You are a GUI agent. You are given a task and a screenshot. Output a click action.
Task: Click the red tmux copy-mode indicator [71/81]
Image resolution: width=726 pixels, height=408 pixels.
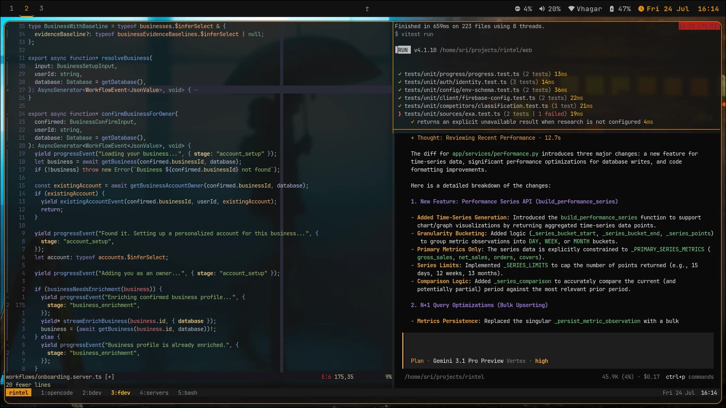point(699,26)
